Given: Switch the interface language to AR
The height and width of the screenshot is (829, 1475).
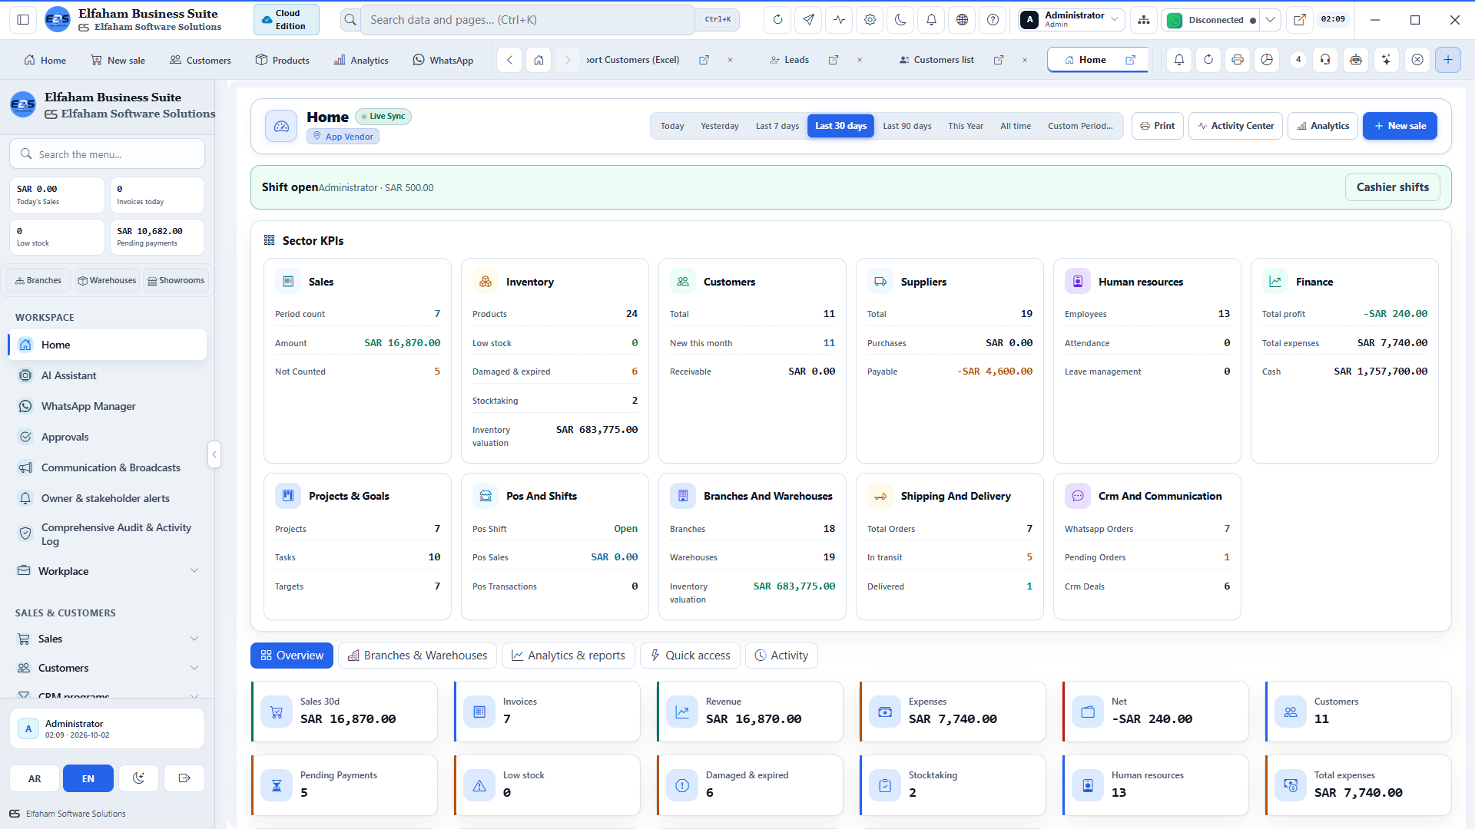Looking at the screenshot, I should 35,778.
